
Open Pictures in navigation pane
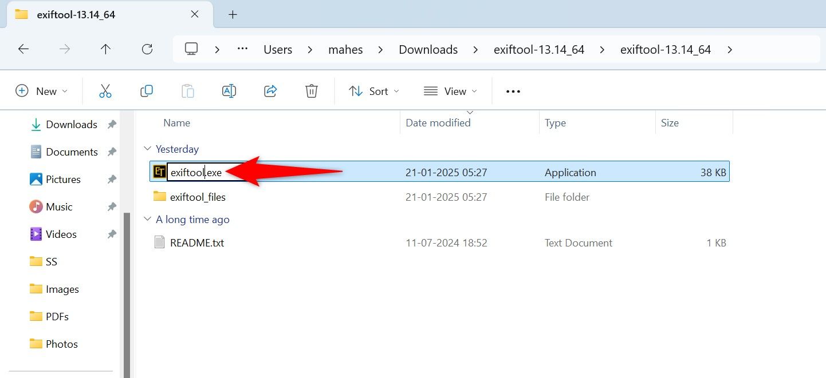[63, 179]
